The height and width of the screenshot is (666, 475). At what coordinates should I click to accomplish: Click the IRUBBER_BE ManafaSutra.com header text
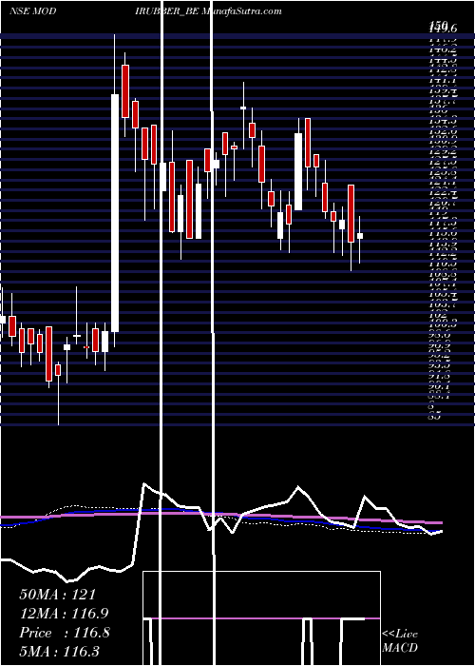[x=208, y=11]
